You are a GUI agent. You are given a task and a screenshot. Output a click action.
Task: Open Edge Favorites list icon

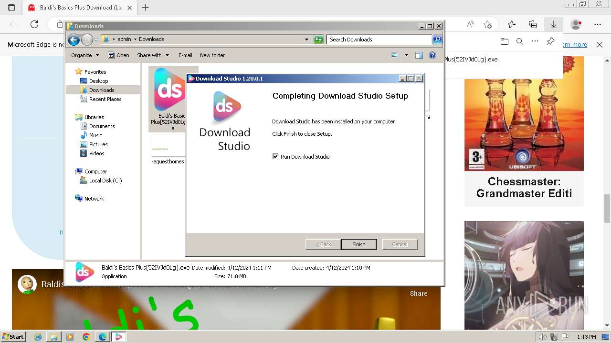[x=512, y=24]
